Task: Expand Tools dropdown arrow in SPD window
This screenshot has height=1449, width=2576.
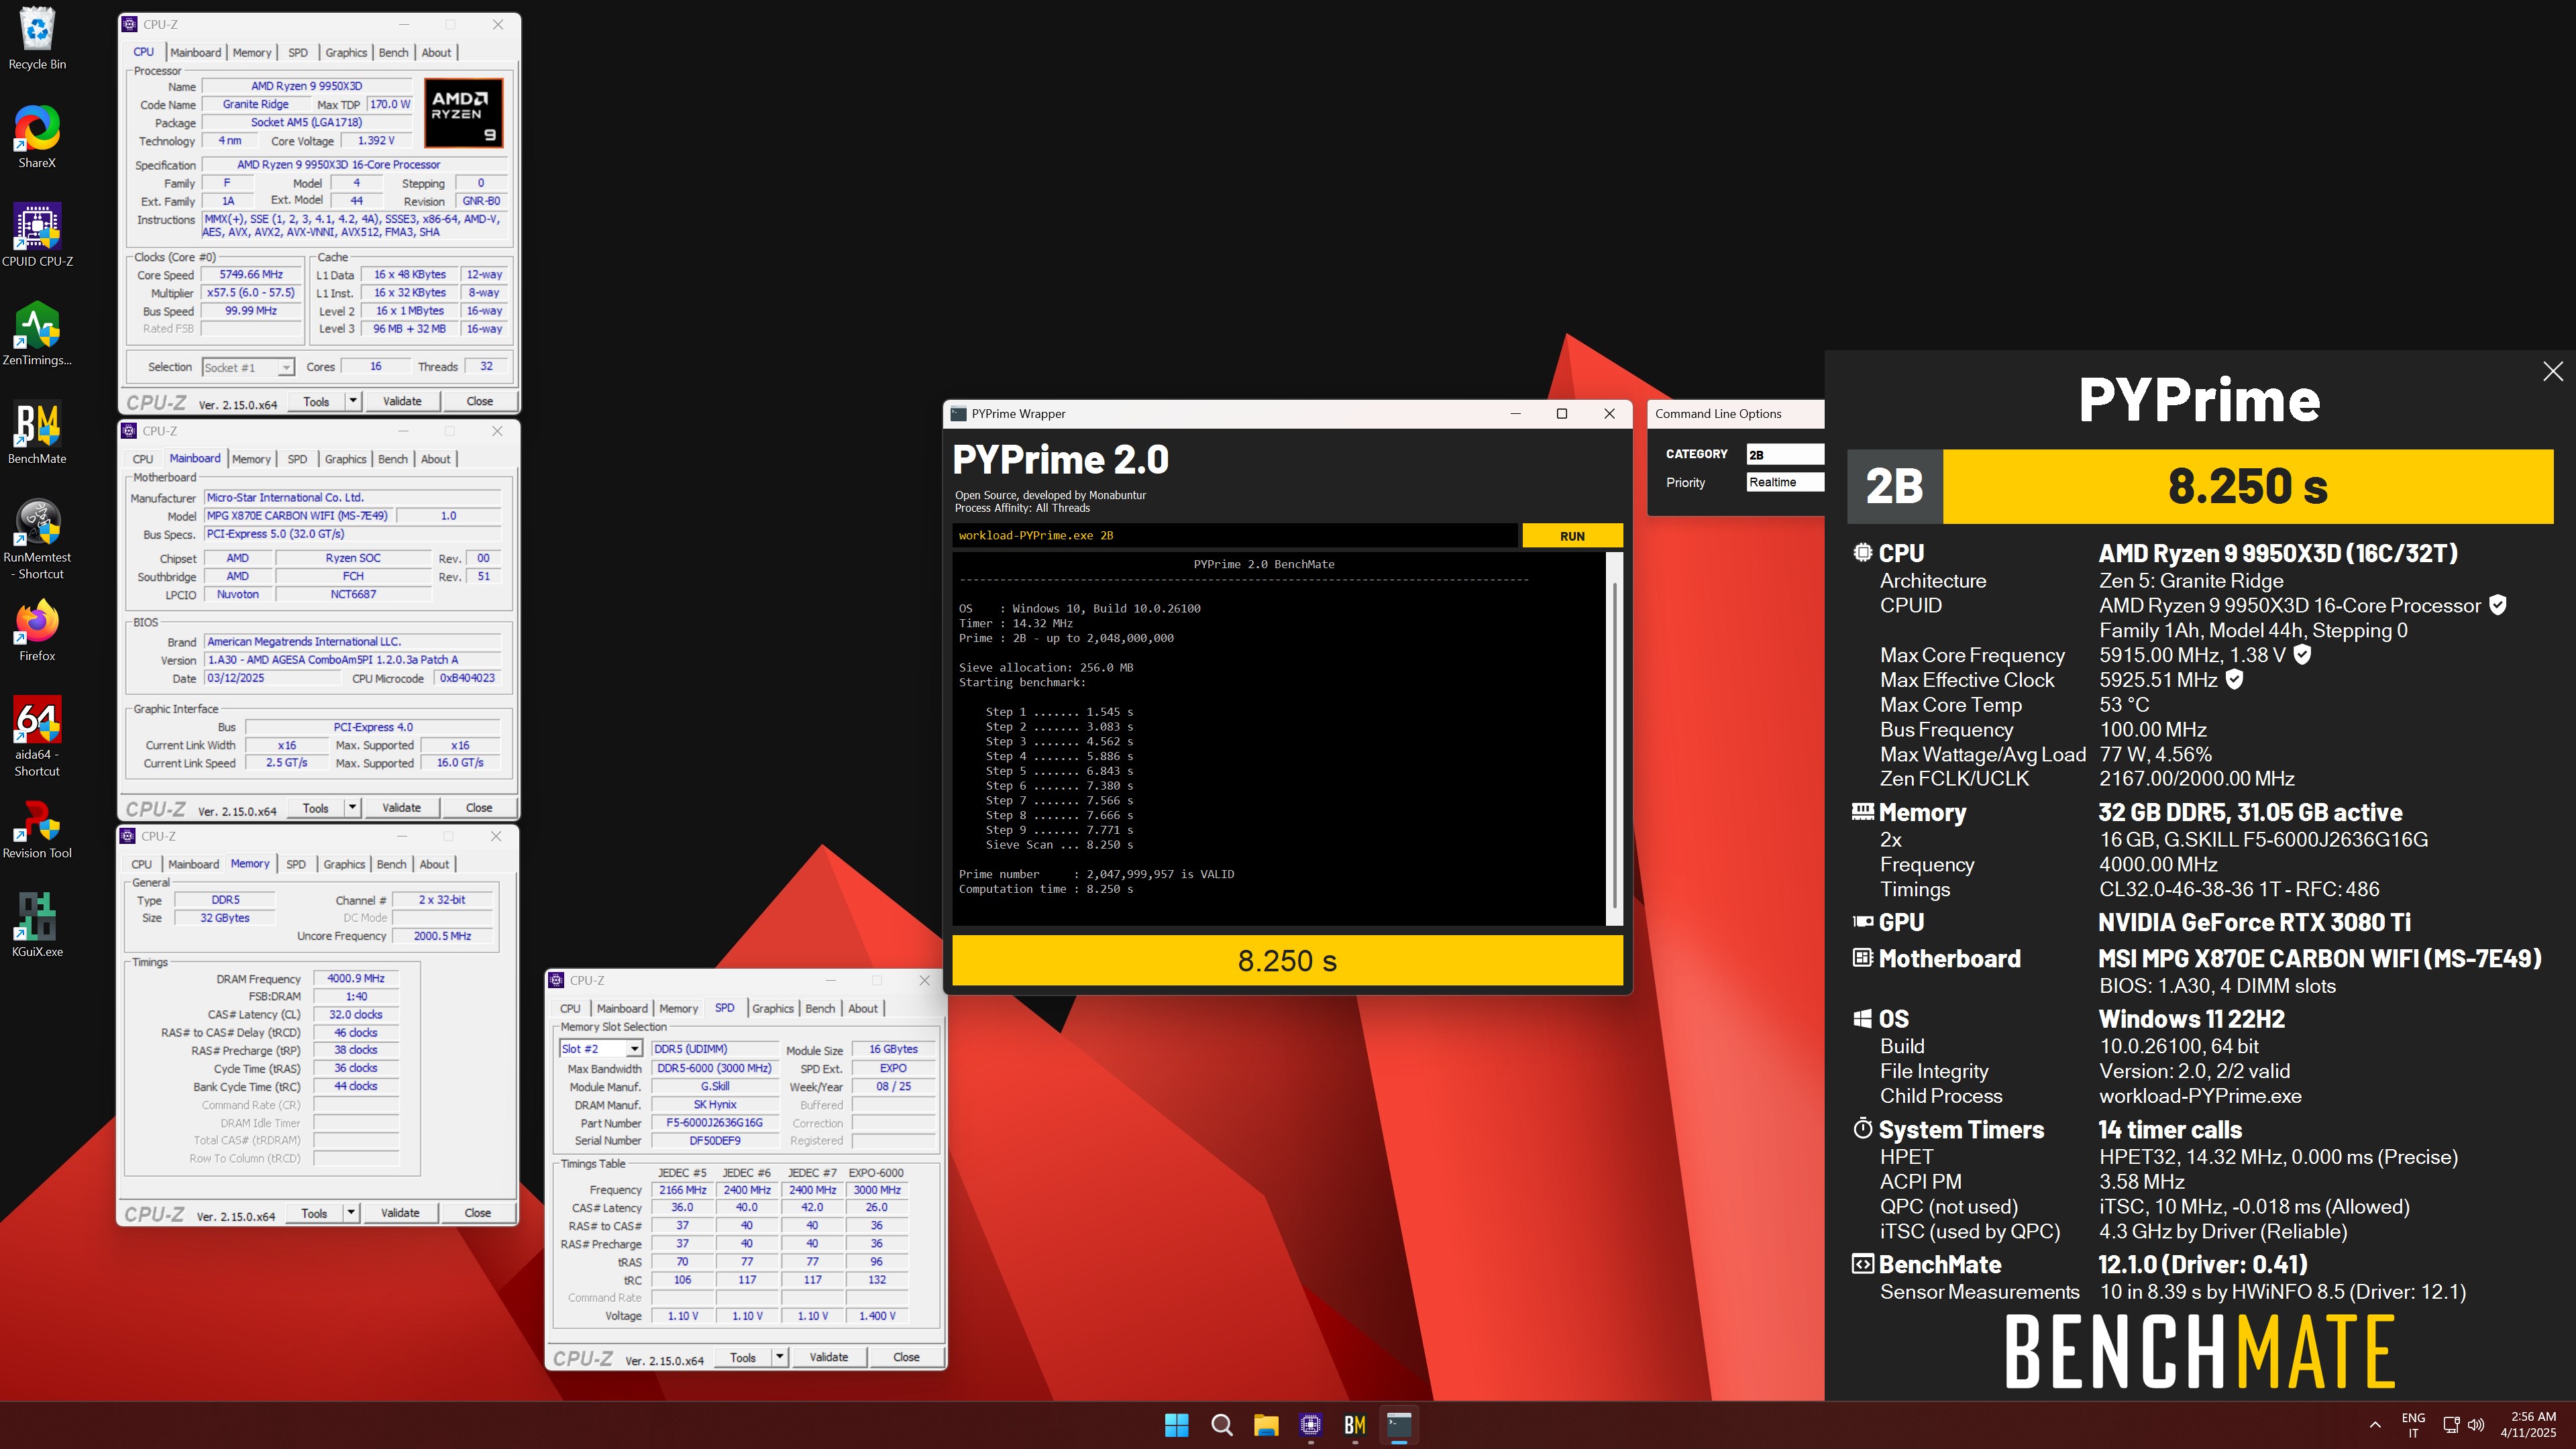Action: [x=780, y=1357]
